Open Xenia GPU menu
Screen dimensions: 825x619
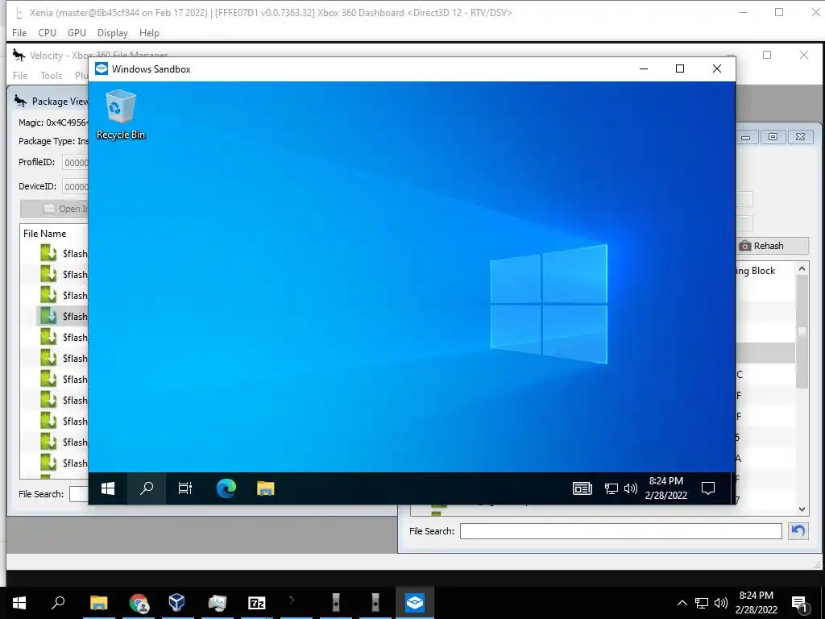pyautogui.click(x=77, y=32)
